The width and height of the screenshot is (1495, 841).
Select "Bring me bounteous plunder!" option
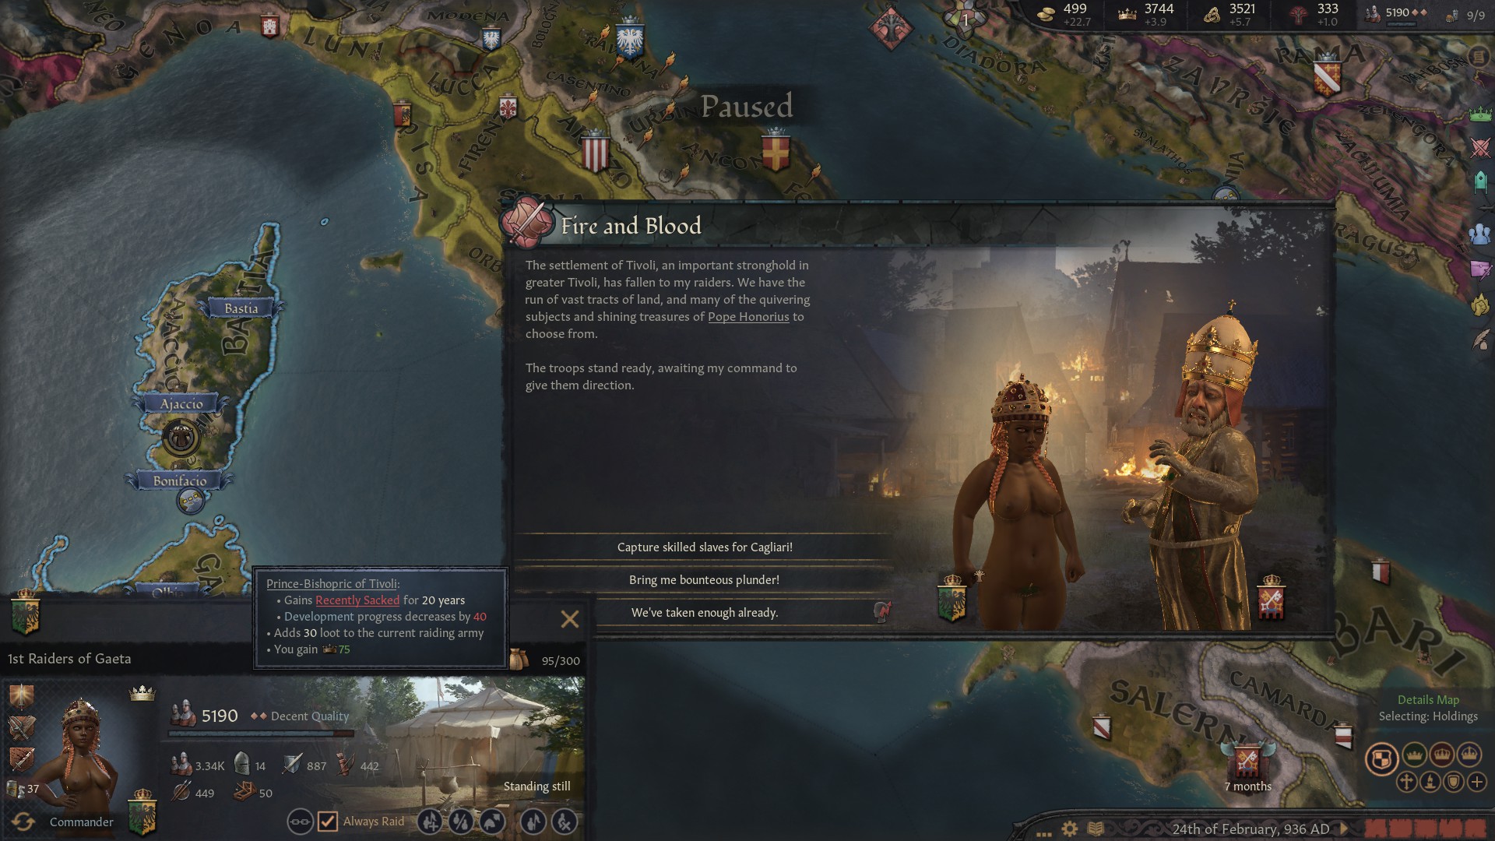coord(705,580)
